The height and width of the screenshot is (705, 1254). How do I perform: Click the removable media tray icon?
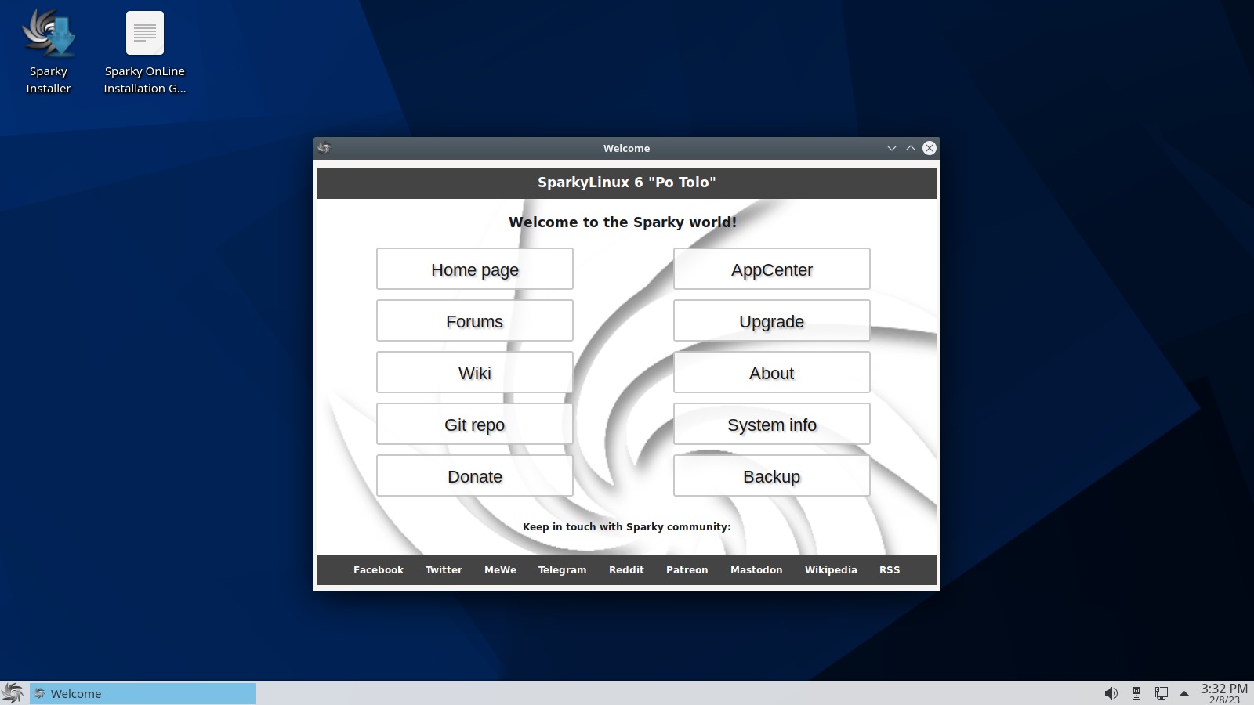1136,693
